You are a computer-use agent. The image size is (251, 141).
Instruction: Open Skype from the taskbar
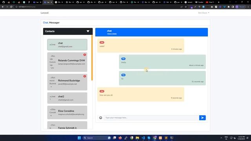tap(149, 138)
